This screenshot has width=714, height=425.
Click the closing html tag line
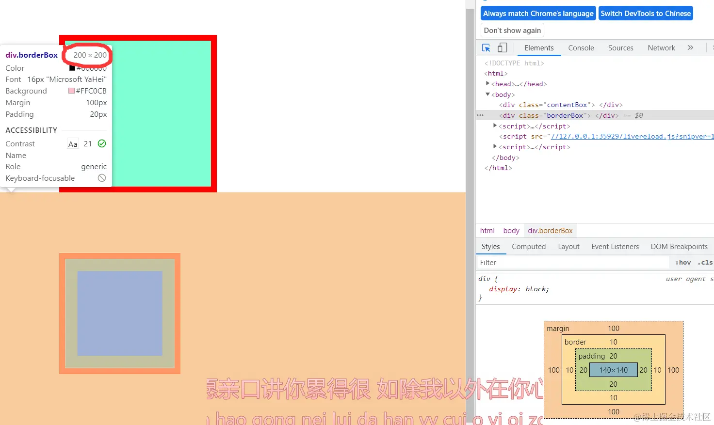coord(498,168)
